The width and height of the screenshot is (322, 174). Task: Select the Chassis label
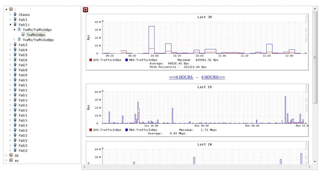[x=24, y=15]
